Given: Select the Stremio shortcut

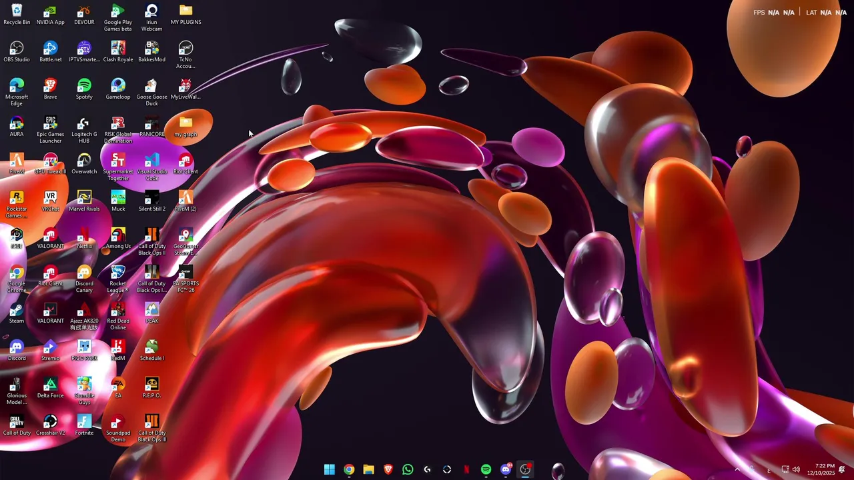Looking at the screenshot, I should pyautogui.click(x=50, y=351).
